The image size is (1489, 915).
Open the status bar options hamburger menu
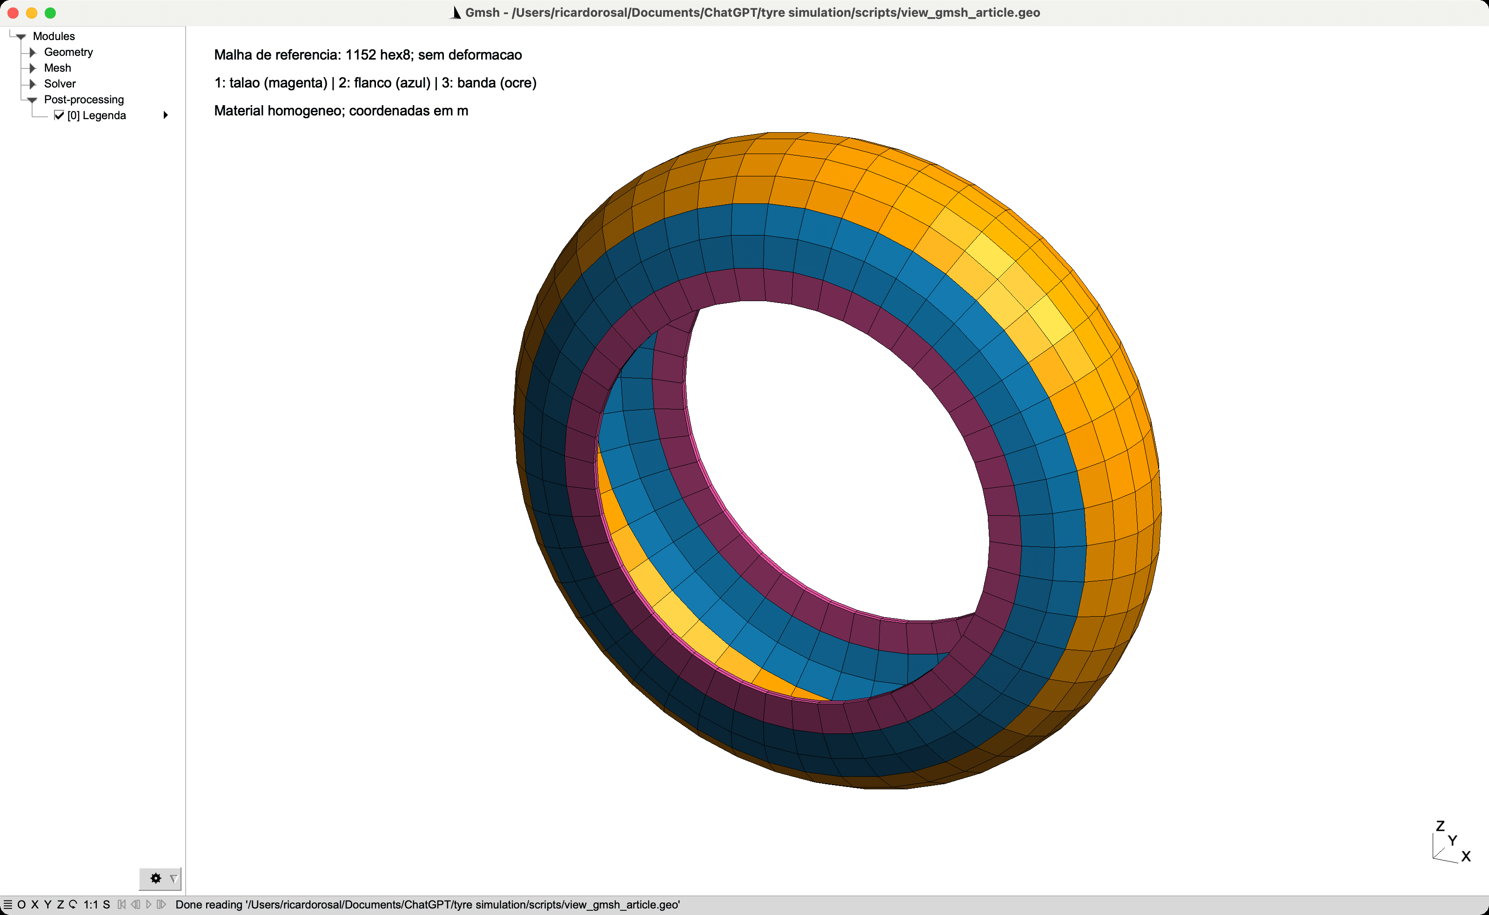click(x=8, y=904)
